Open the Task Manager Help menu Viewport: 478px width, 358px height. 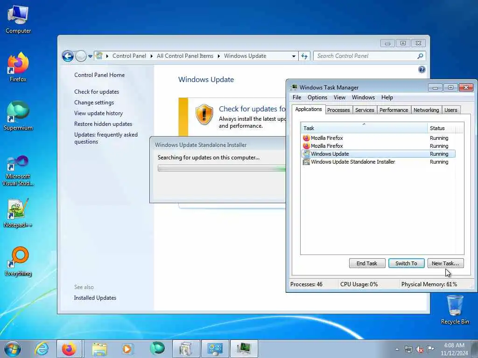coord(387,97)
